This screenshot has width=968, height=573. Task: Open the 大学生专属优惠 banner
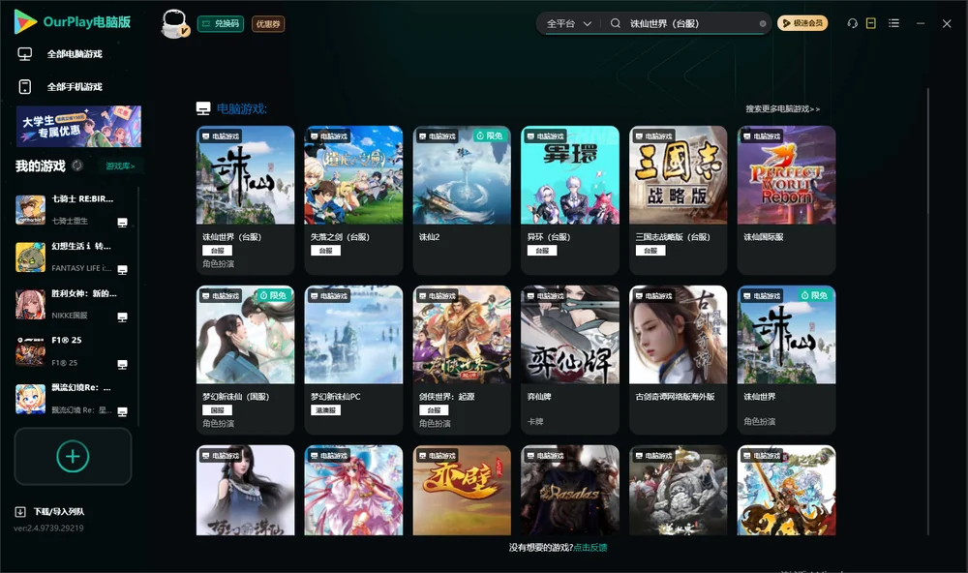point(79,126)
